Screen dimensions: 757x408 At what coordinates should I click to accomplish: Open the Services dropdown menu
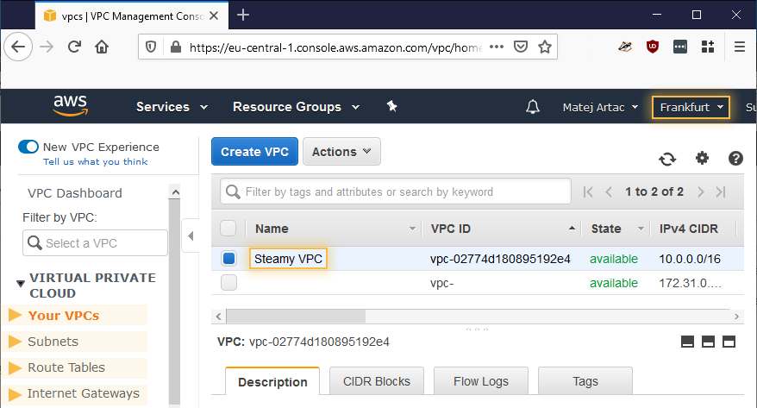172,107
